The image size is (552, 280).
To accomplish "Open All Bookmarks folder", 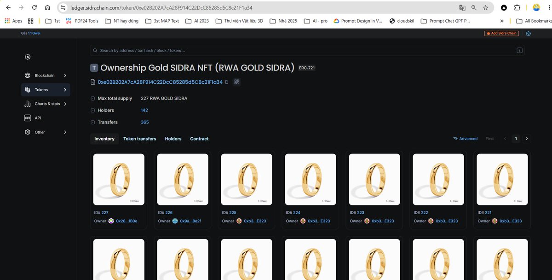I will (534, 21).
